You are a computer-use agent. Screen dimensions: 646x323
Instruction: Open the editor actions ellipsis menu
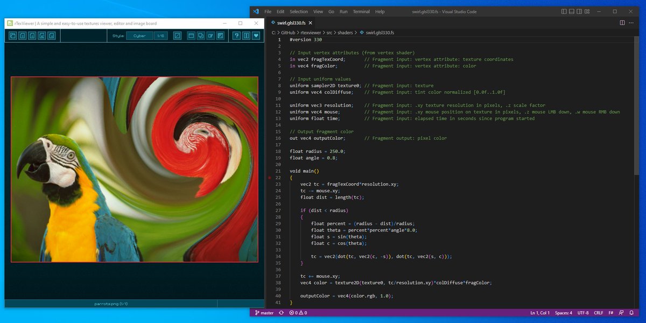(631, 23)
